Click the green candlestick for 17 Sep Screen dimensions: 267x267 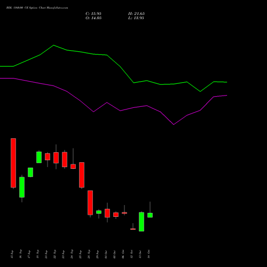point(30,172)
